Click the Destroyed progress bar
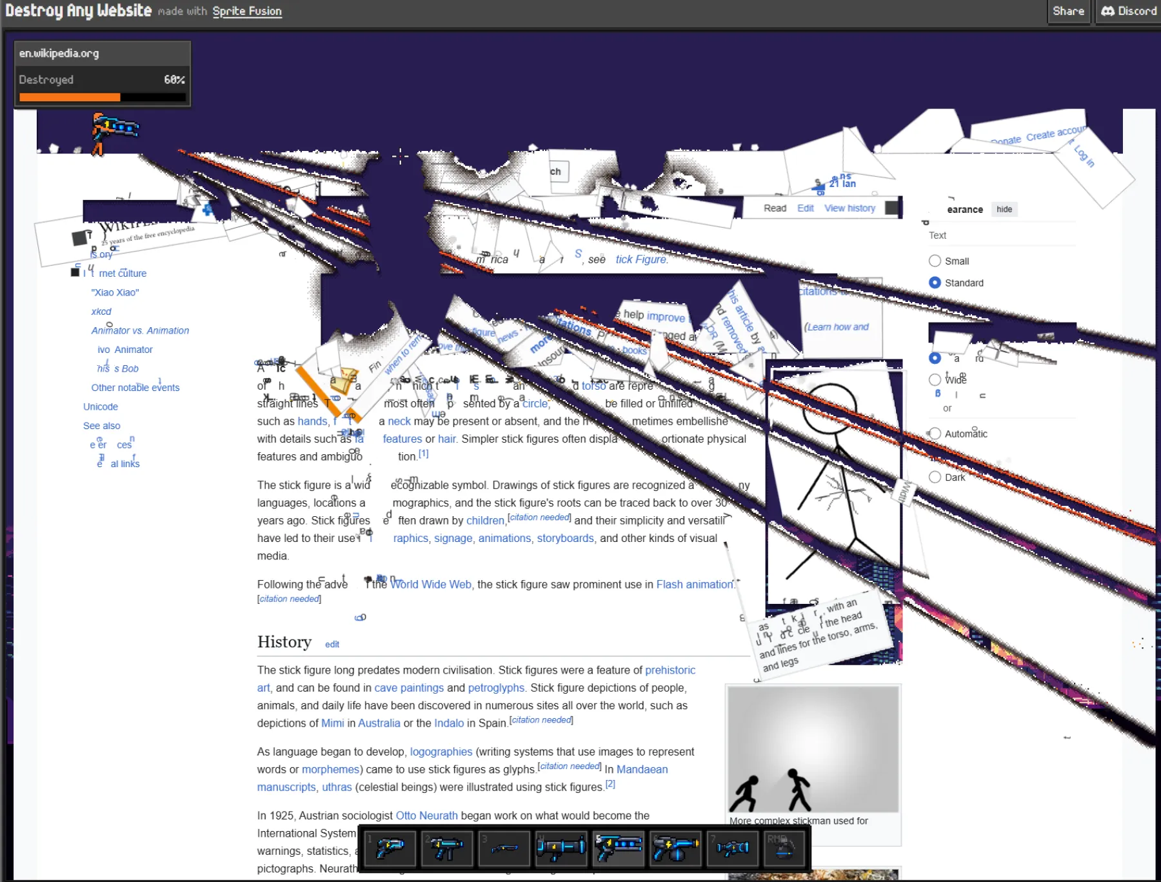This screenshot has height=882, width=1161. (103, 97)
